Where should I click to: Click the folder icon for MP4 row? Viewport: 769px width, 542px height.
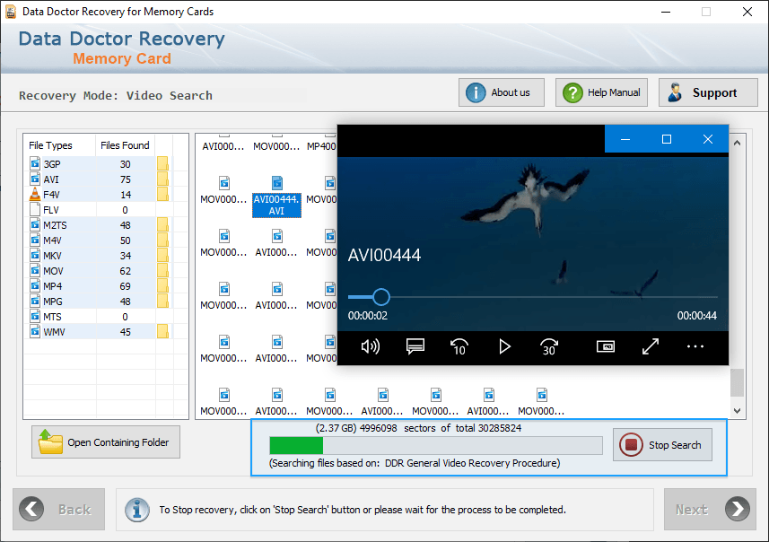tap(162, 285)
